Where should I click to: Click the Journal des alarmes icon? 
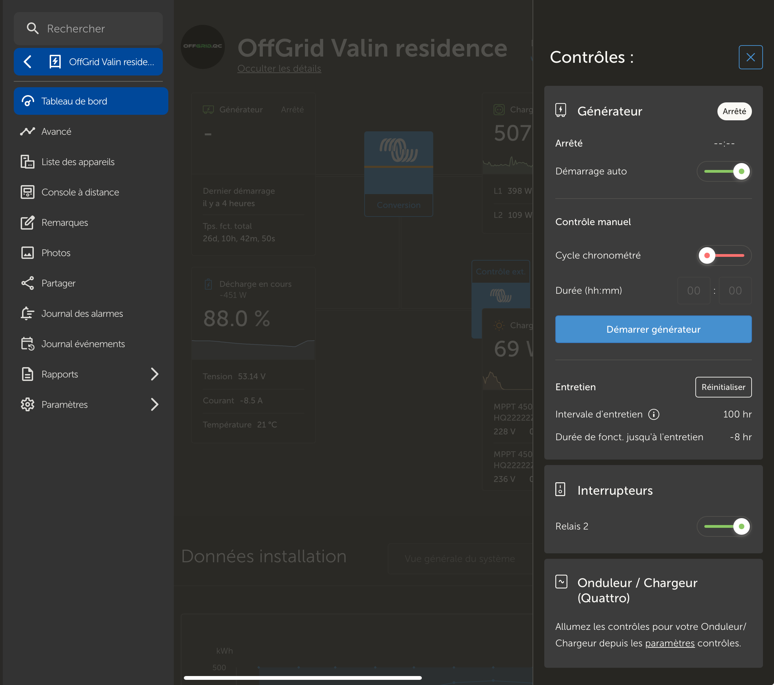[x=28, y=313]
